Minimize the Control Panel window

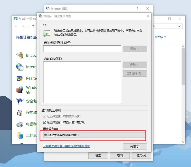point(159,19)
